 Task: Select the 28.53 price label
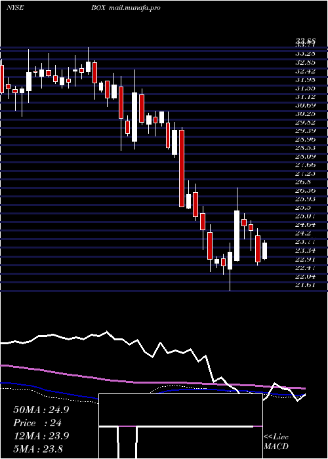tap(305, 148)
